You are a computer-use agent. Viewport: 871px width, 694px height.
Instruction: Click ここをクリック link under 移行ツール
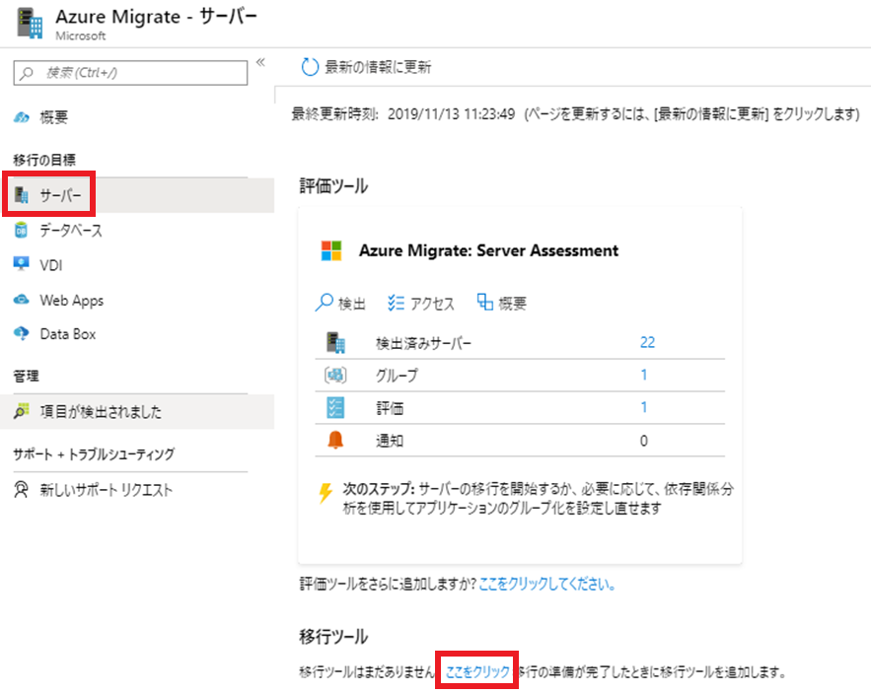click(x=477, y=671)
